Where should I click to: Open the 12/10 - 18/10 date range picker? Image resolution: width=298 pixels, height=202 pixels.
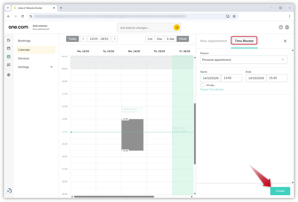point(99,39)
